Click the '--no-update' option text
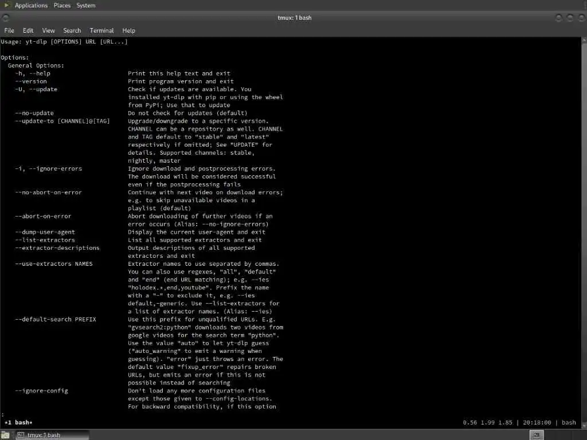The width and height of the screenshot is (587, 440). point(34,113)
